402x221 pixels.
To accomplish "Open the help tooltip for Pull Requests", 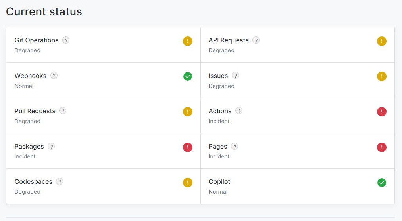I will (63, 111).
